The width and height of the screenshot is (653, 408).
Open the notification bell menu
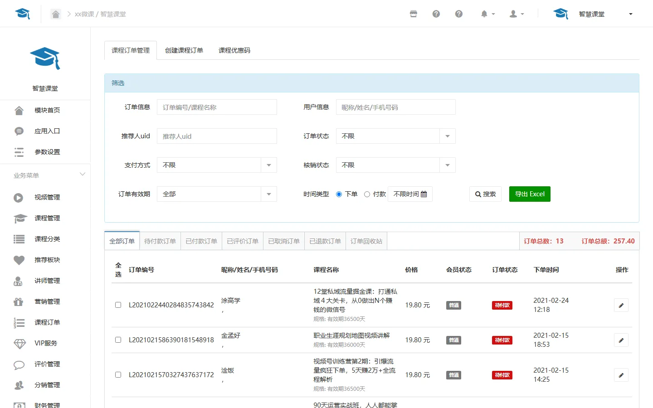point(487,14)
